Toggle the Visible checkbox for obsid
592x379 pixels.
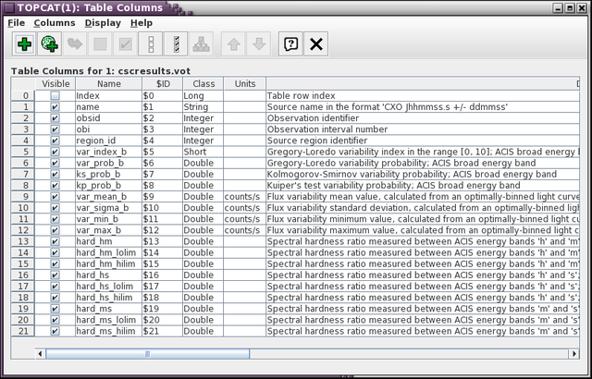55,118
